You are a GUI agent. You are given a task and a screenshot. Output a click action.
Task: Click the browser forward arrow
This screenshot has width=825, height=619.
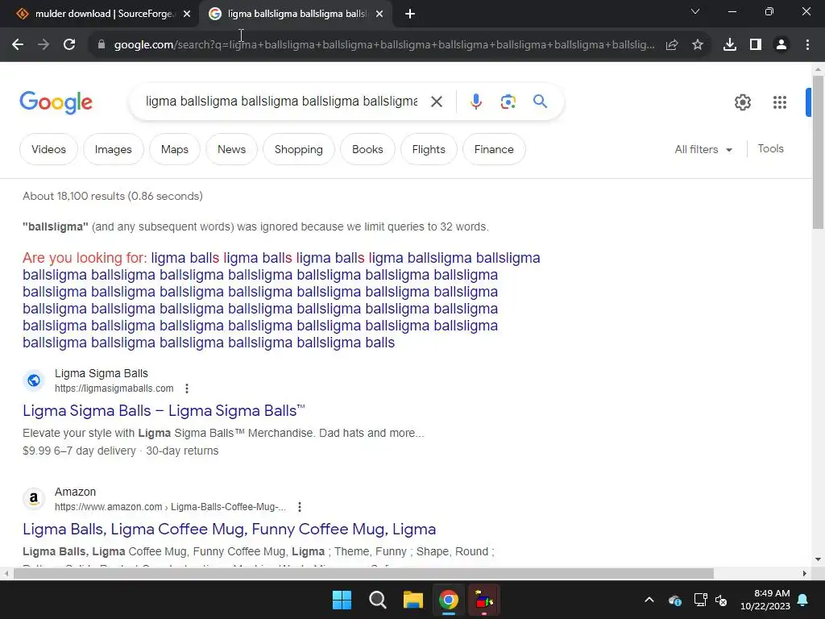(44, 45)
